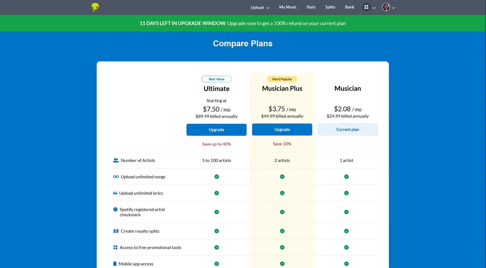The width and height of the screenshot is (486, 268).
Task: Click the DistroKid logo in the header
Action: tap(95, 7)
